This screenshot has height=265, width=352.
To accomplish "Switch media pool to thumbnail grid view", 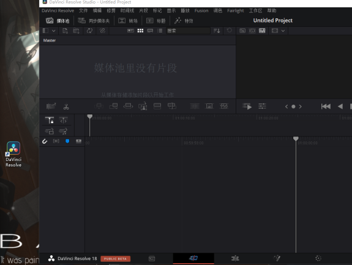I will 140,31.
